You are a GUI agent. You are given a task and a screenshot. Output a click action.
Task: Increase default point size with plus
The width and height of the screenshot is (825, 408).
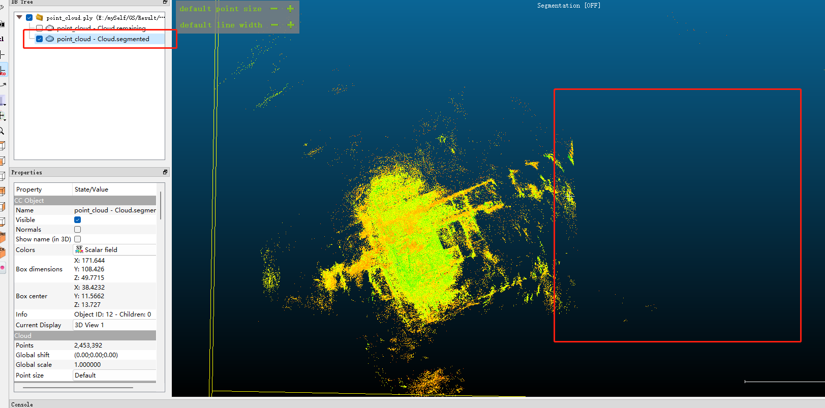tap(290, 9)
